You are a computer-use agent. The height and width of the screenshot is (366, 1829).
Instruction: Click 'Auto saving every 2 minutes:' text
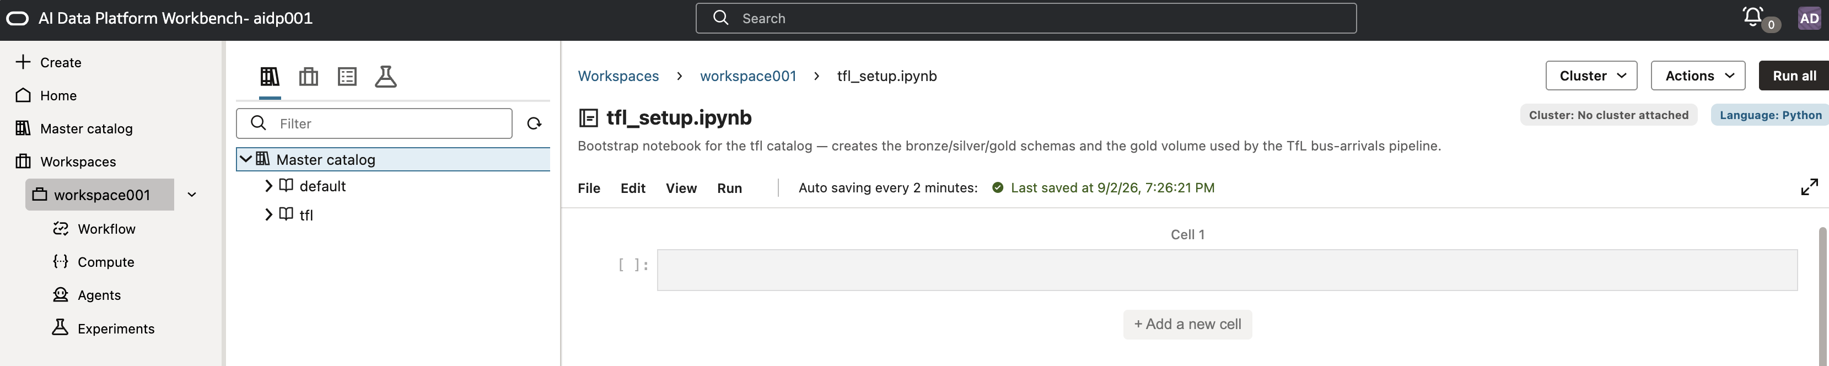887,188
